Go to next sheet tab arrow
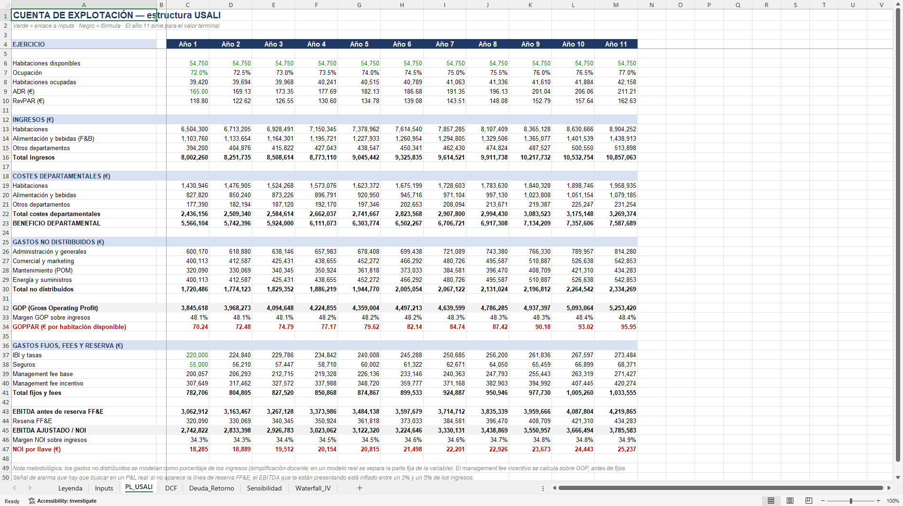Viewport: 903px width, 506px height. tap(30, 488)
